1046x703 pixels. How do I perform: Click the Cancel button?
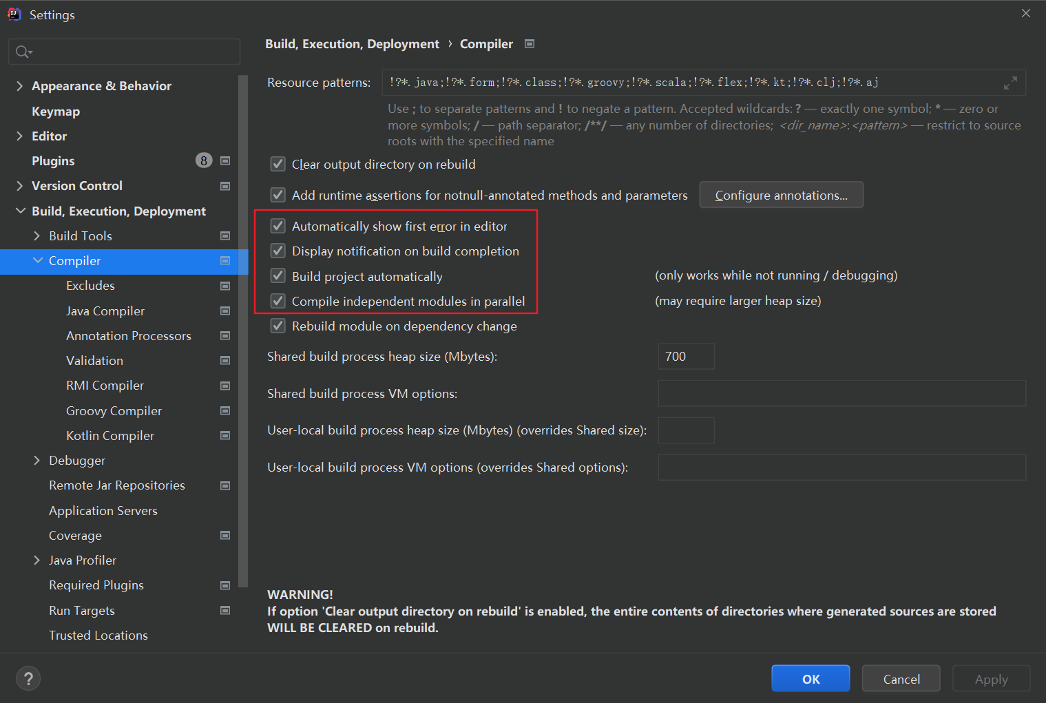901,679
